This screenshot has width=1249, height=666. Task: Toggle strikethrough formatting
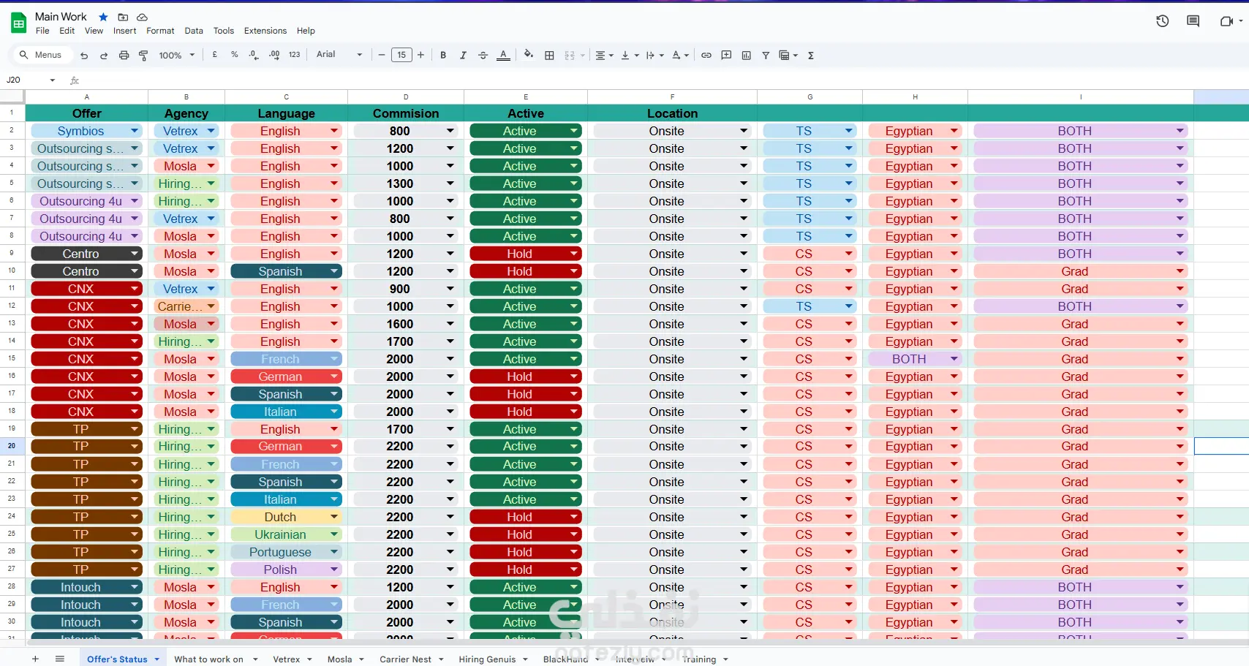483,55
